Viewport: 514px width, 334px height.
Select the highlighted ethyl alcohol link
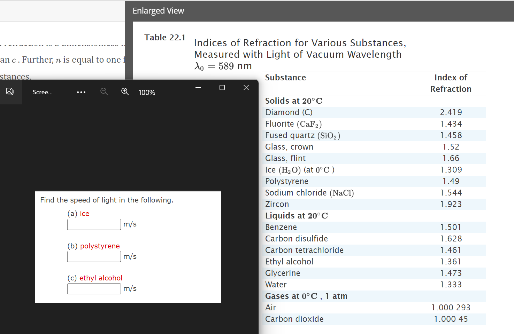pos(101,278)
